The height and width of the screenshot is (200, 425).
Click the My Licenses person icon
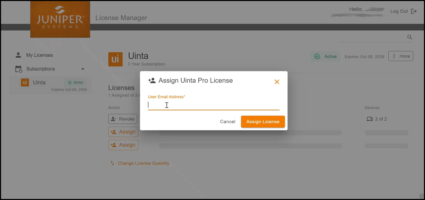coord(18,55)
